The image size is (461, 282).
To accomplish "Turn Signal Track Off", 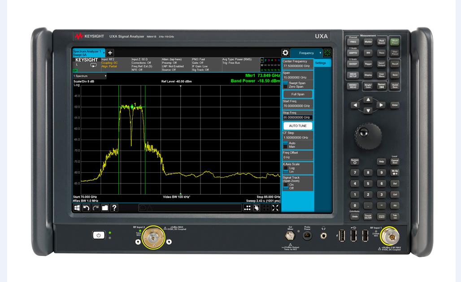I will point(288,188).
